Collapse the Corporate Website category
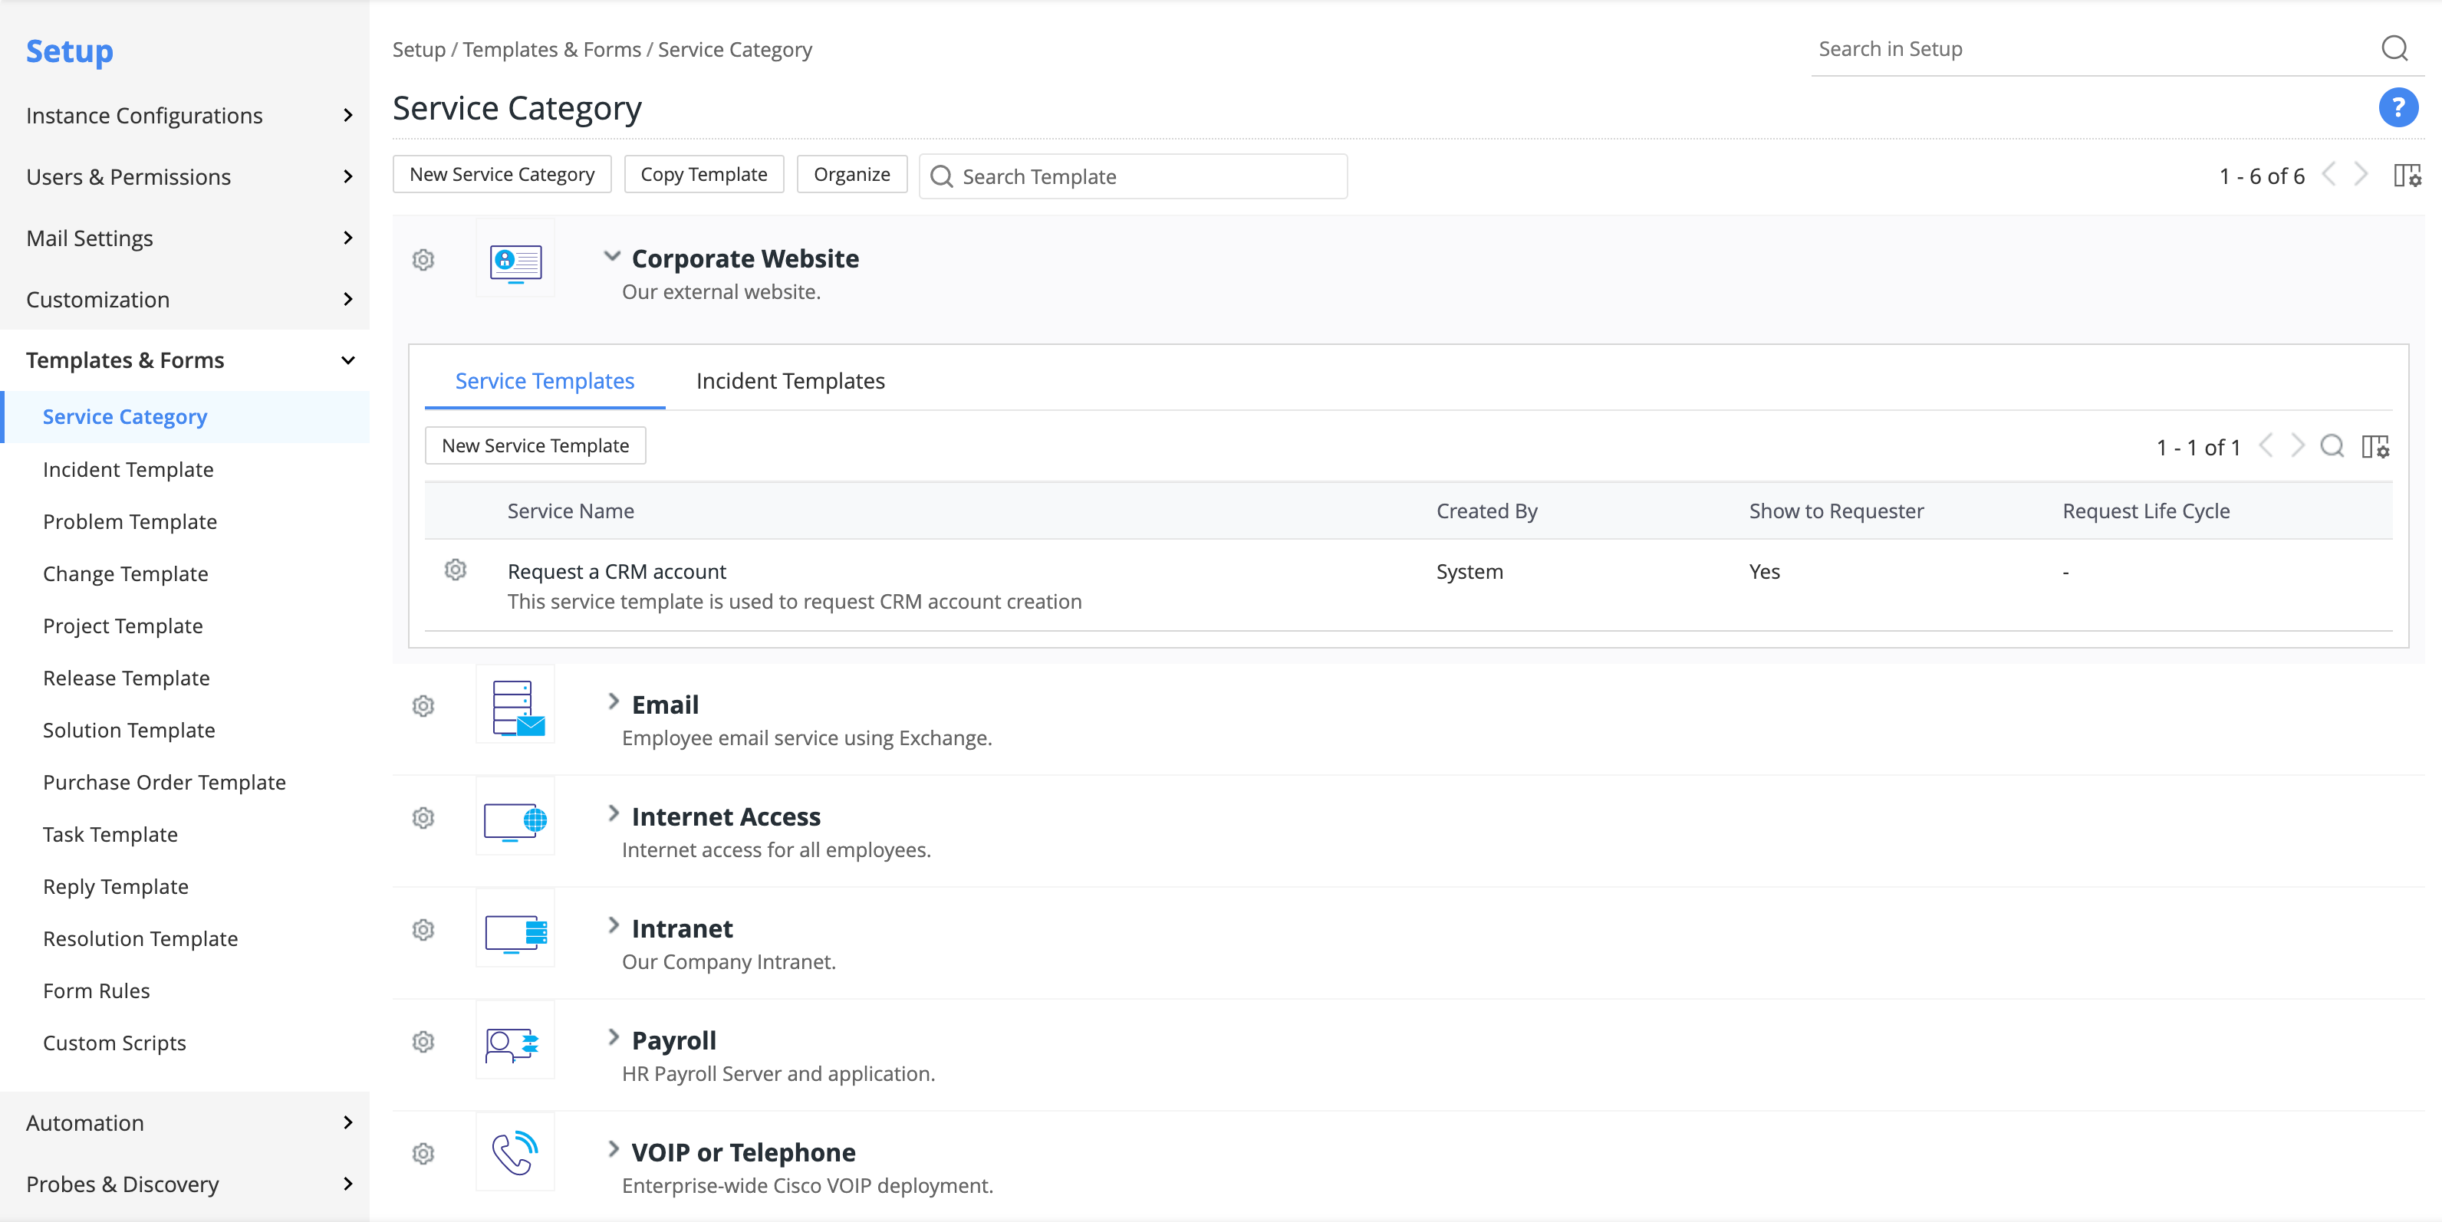The width and height of the screenshot is (2442, 1222). click(612, 257)
